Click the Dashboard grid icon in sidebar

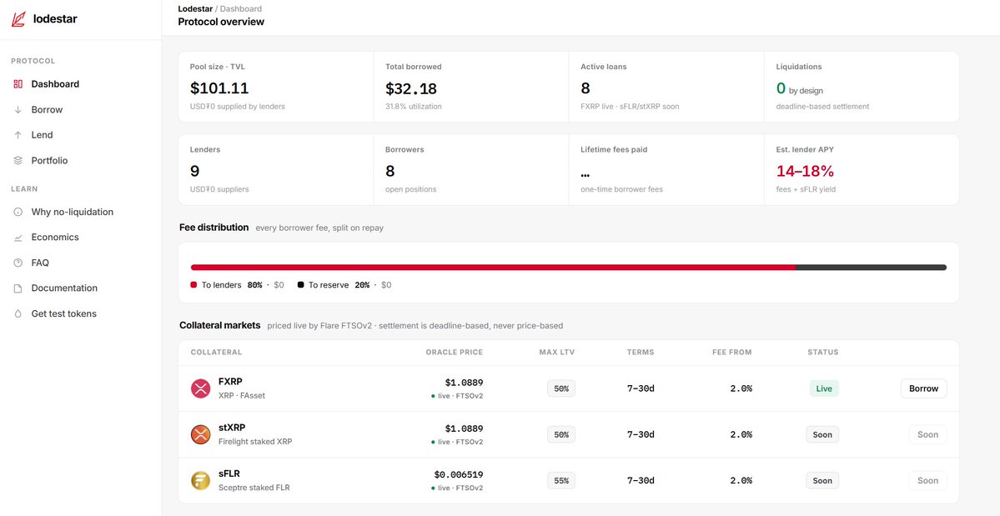tap(18, 84)
